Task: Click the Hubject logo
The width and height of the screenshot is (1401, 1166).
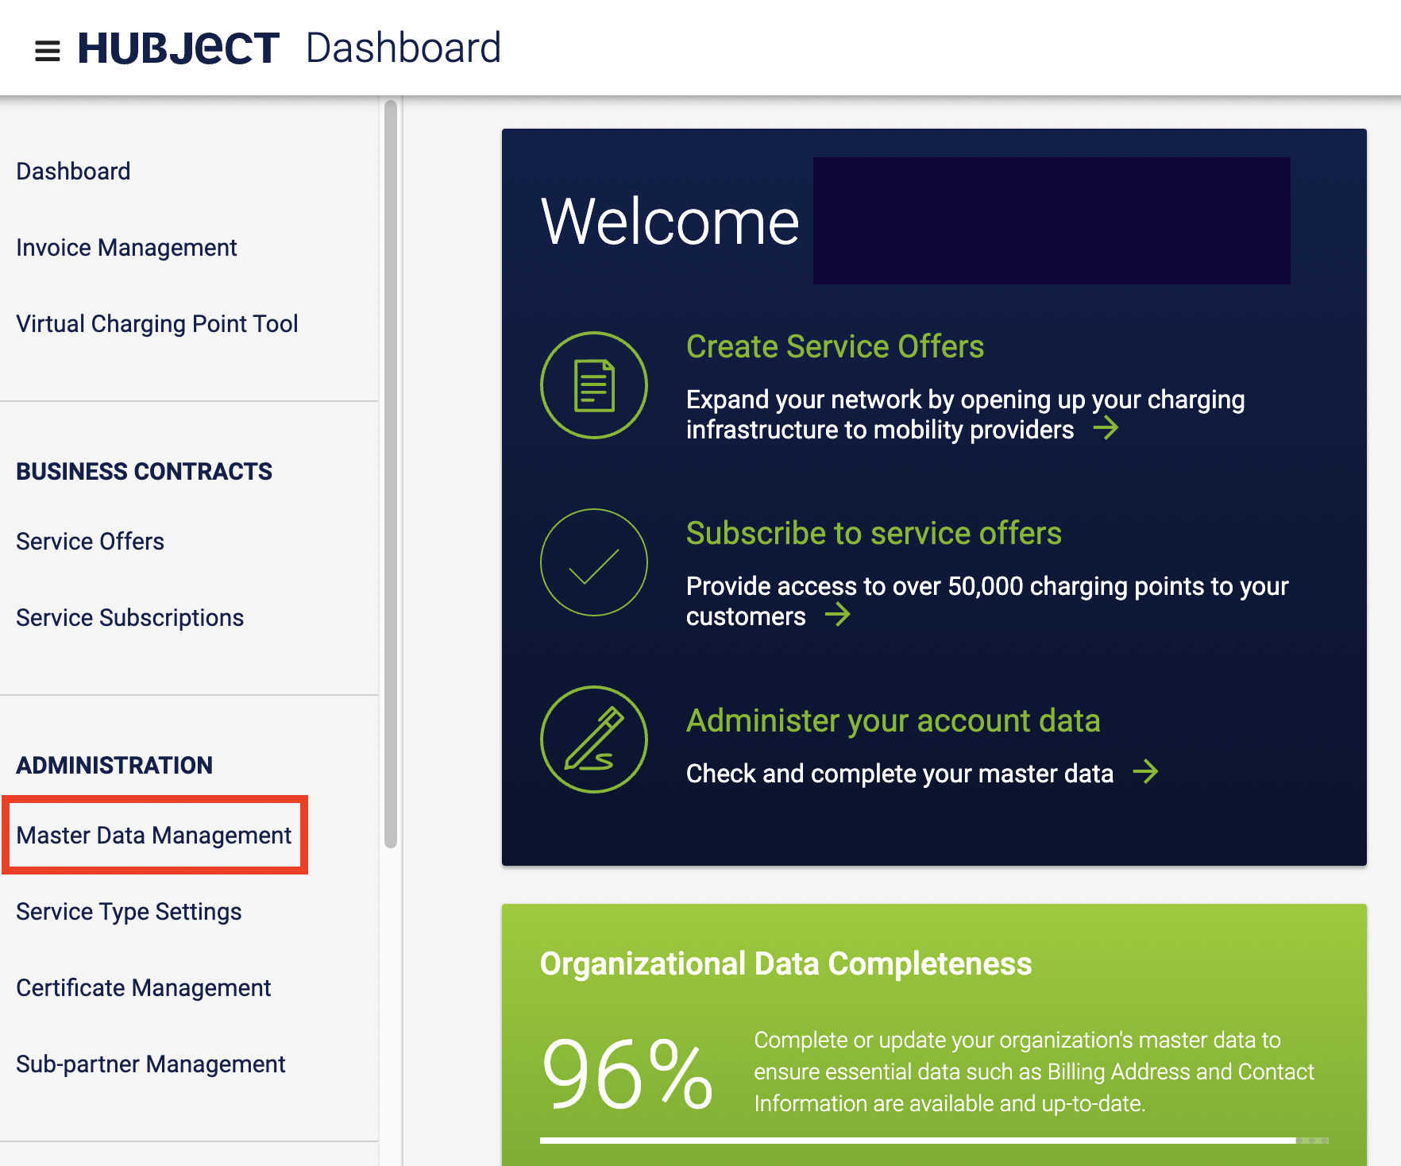Action: tap(179, 48)
